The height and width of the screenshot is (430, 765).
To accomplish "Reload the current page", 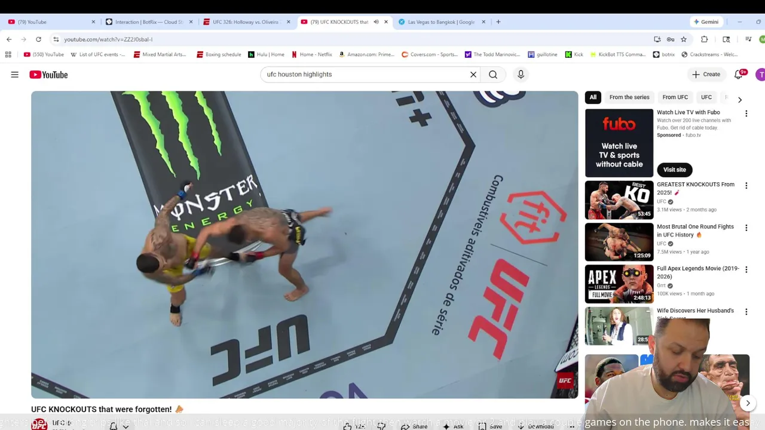I will coord(38,39).
